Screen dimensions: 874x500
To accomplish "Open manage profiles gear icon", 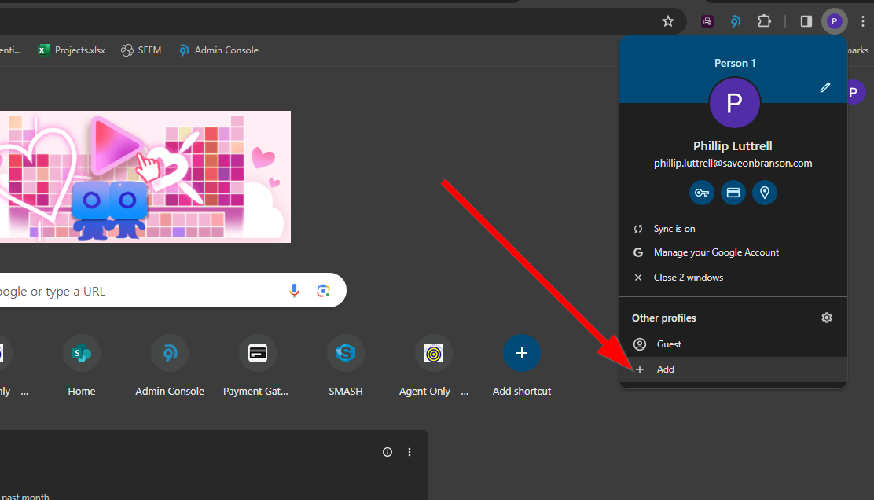I will tap(826, 318).
